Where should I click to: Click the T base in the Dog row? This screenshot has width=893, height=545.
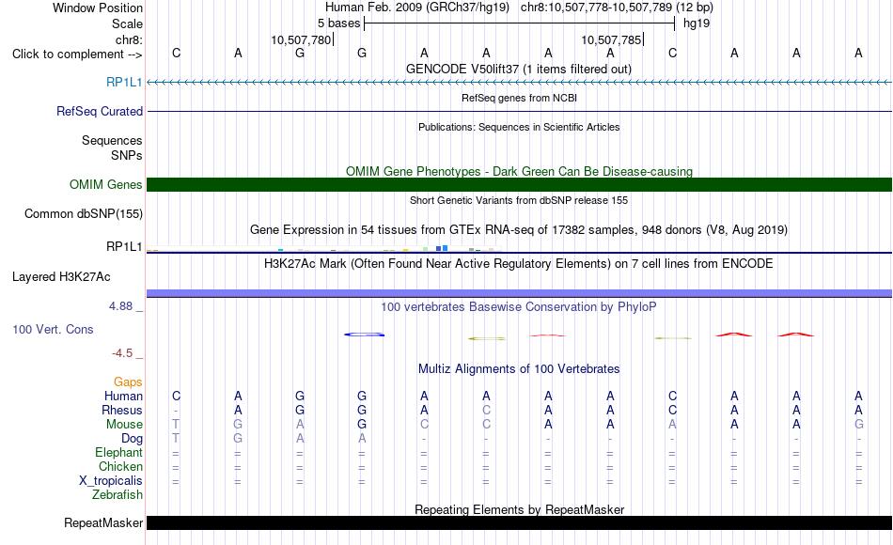176,439
